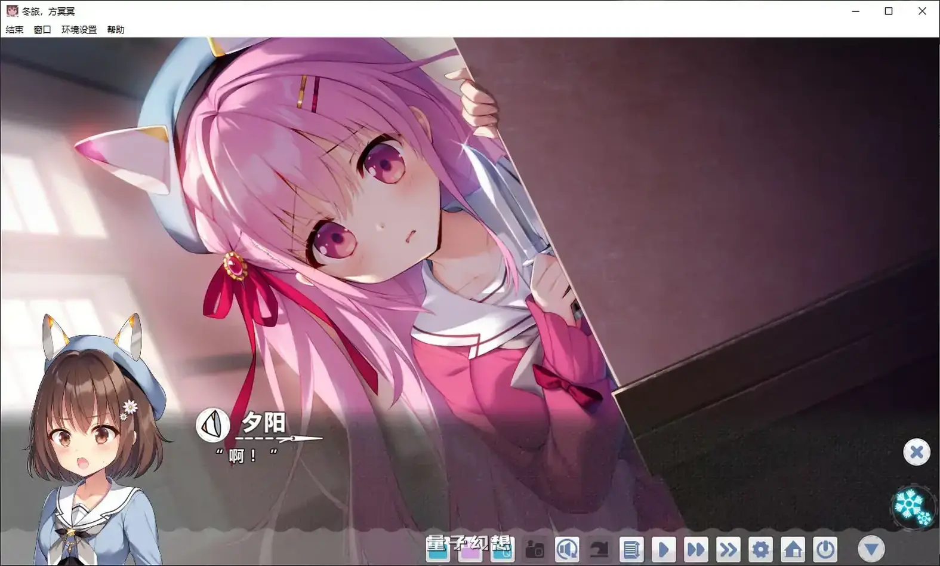Click the speaker name 夕阳
The height and width of the screenshot is (566, 940).
[x=263, y=423]
